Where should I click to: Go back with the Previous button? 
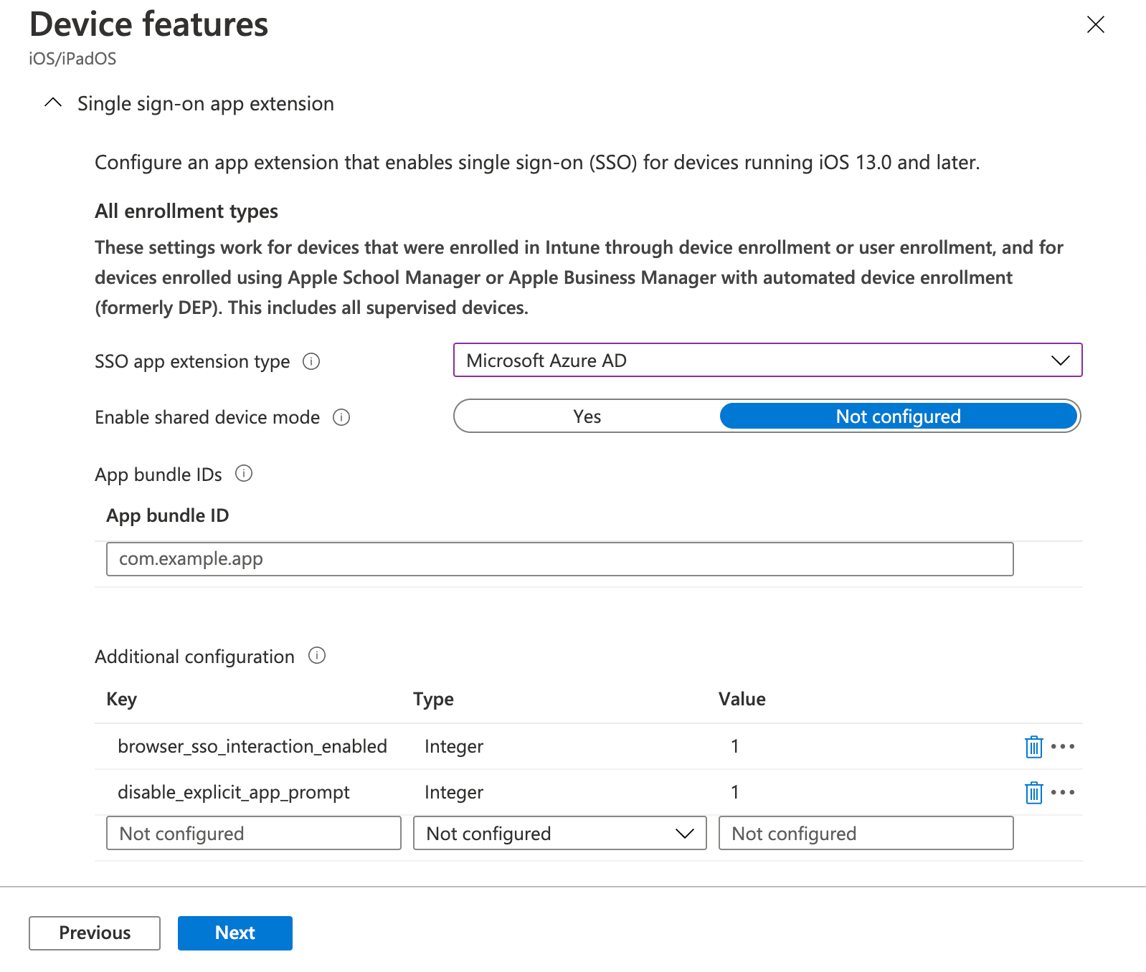[x=95, y=933]
